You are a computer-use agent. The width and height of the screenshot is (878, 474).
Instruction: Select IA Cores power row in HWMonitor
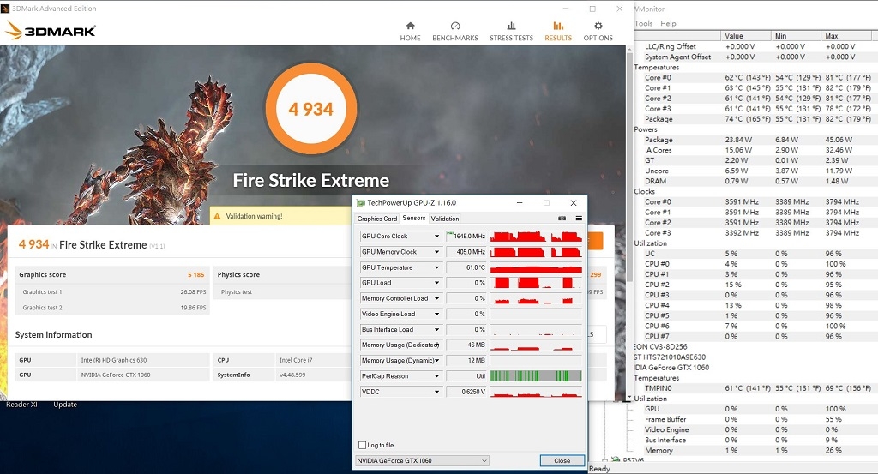click(x=755, y=150)
